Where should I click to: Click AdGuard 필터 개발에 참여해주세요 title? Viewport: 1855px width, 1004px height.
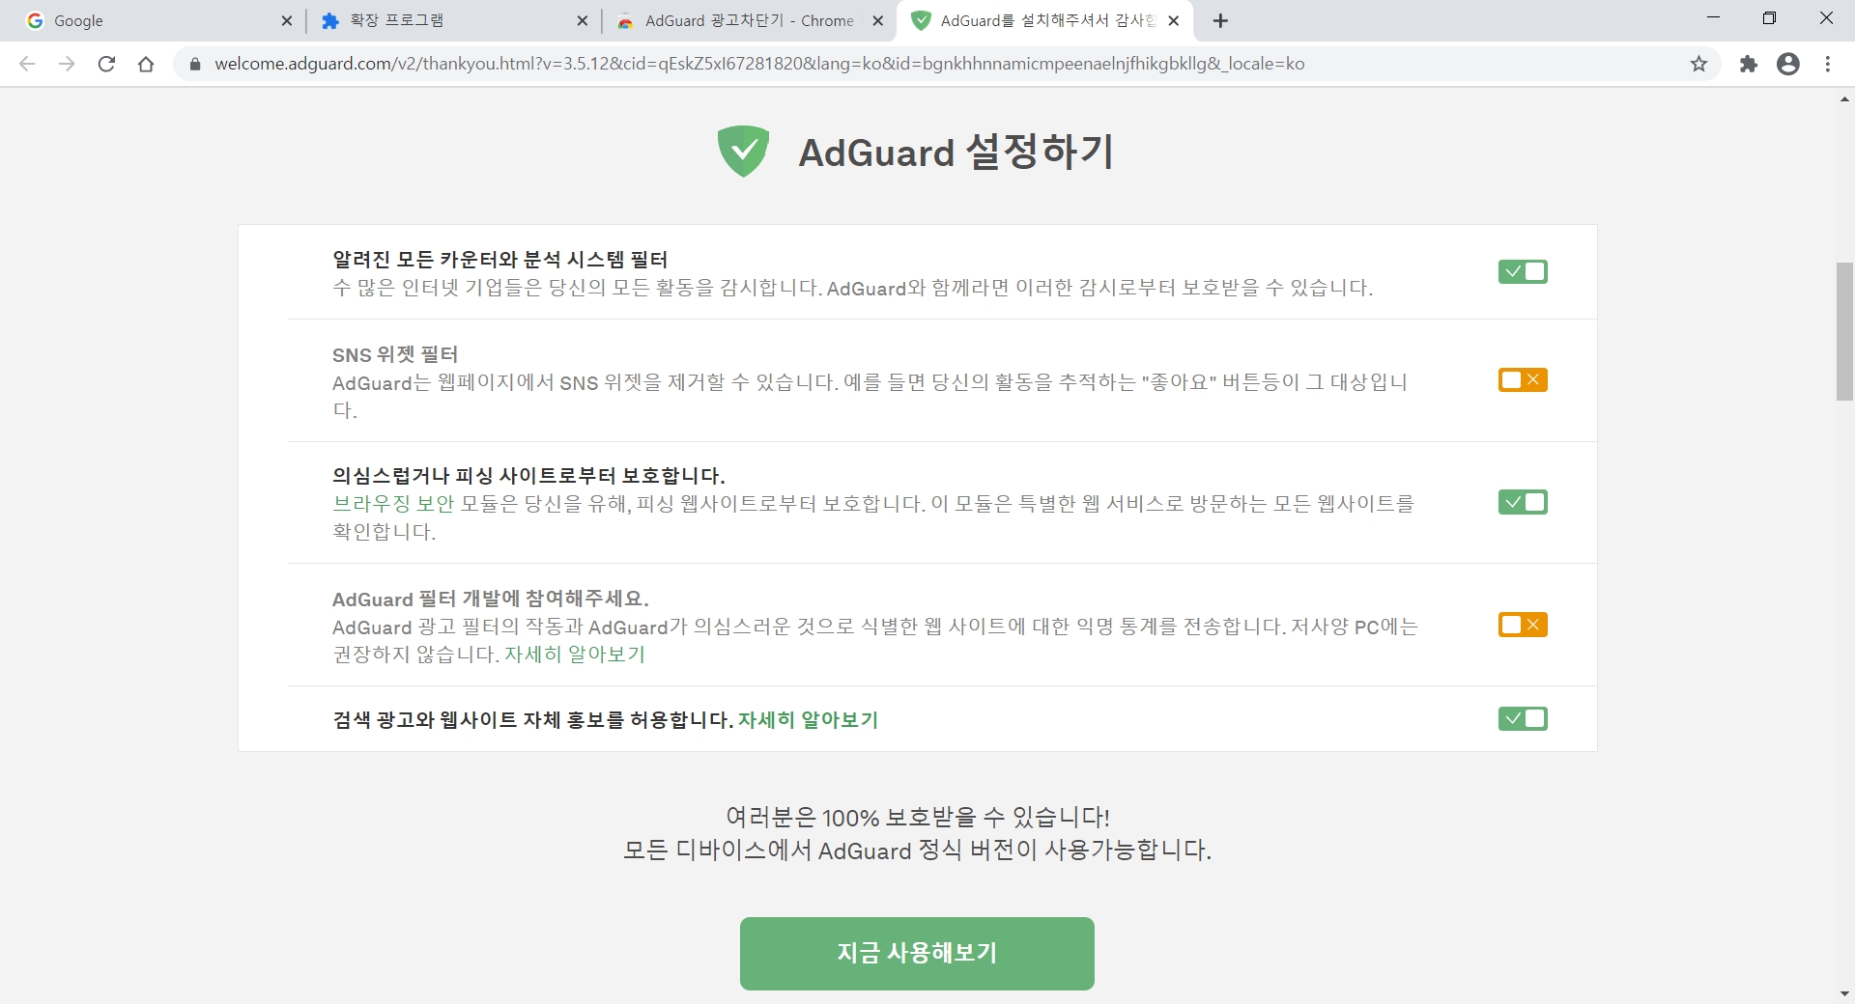[x=491, y=599]
